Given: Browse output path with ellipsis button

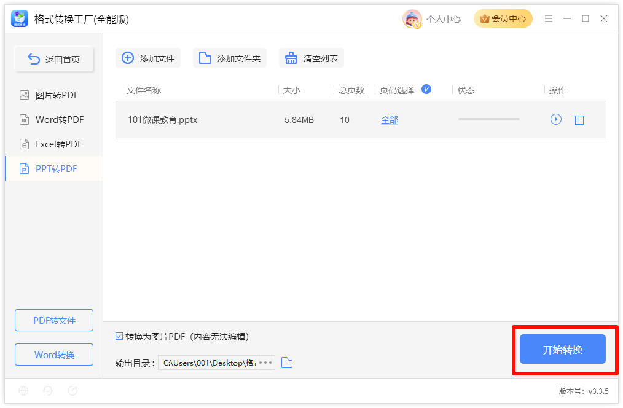Looking at the screenshot, I should (x=265, y=363).
